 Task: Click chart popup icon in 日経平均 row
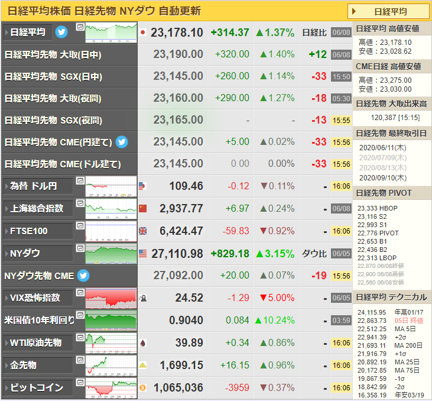tap(80, 27)
